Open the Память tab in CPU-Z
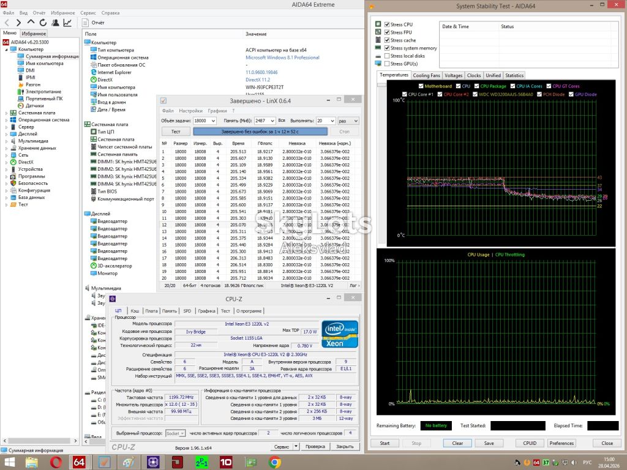The image size is (627, 470). (169, 311)
